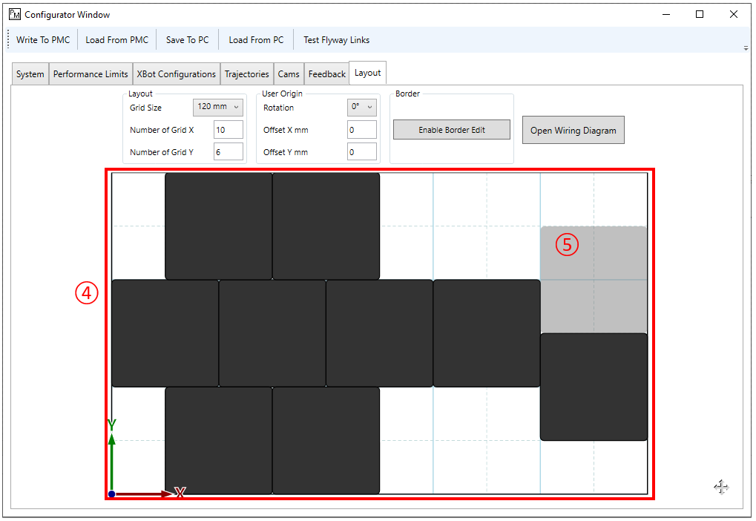
Task: Open the XBot Configurations tab
Action: [x=176, y=73]
